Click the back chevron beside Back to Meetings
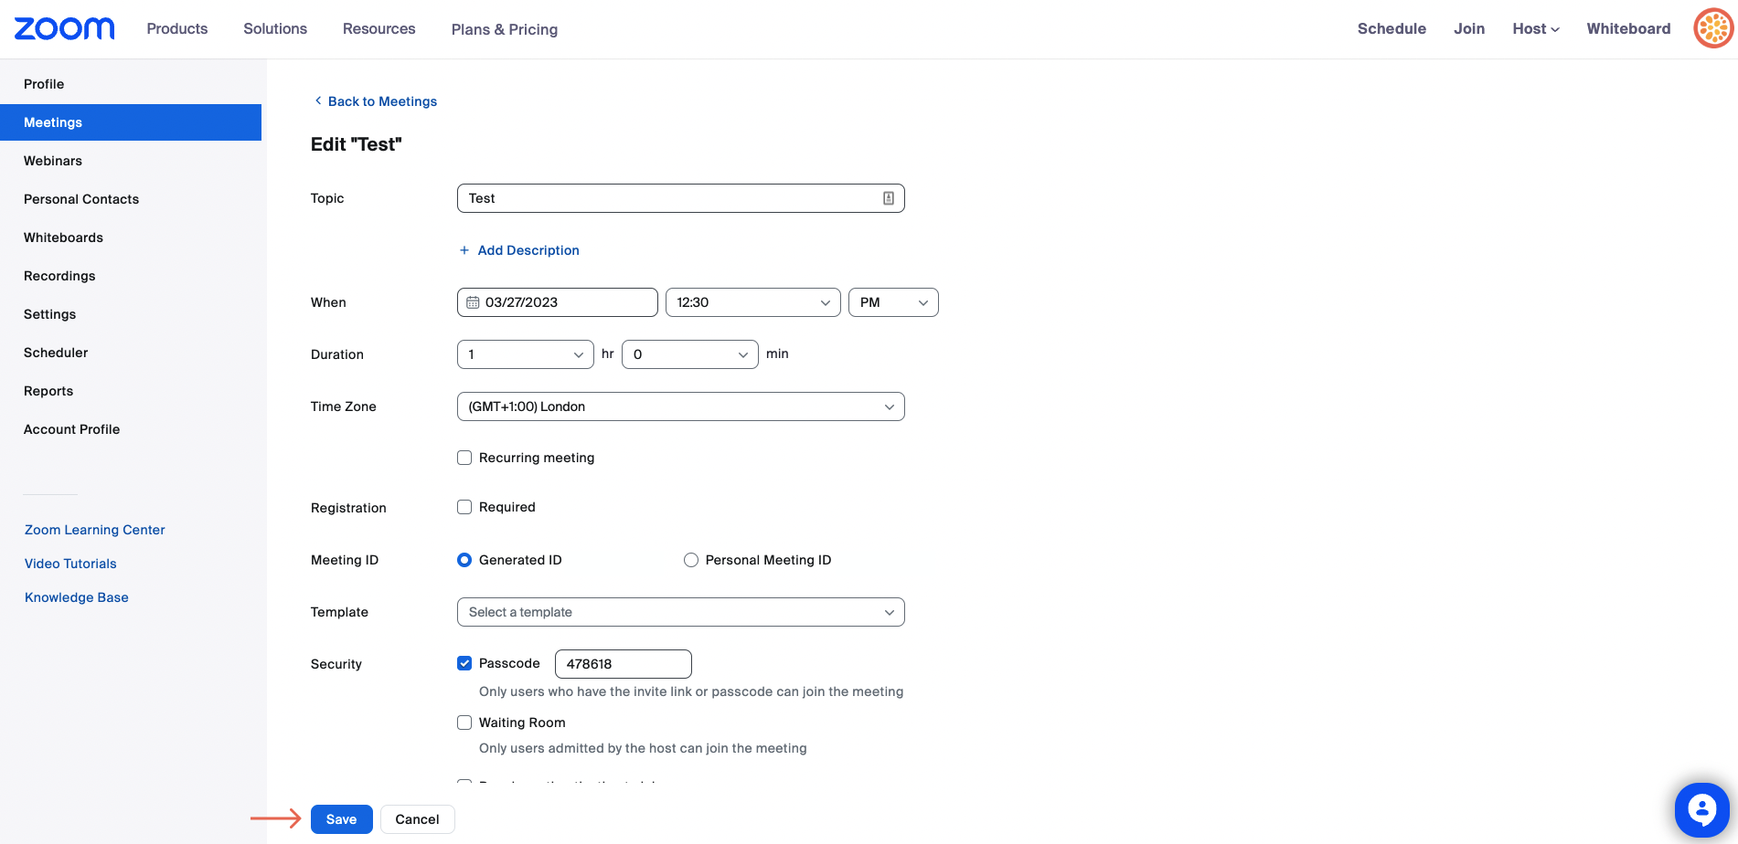The width and height of the screenshot is (1738, 844). [318, 101]
